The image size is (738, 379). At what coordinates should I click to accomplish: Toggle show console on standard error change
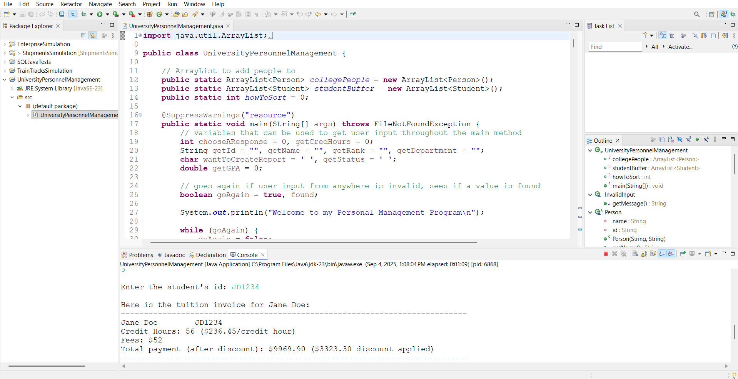coord(672,254)
